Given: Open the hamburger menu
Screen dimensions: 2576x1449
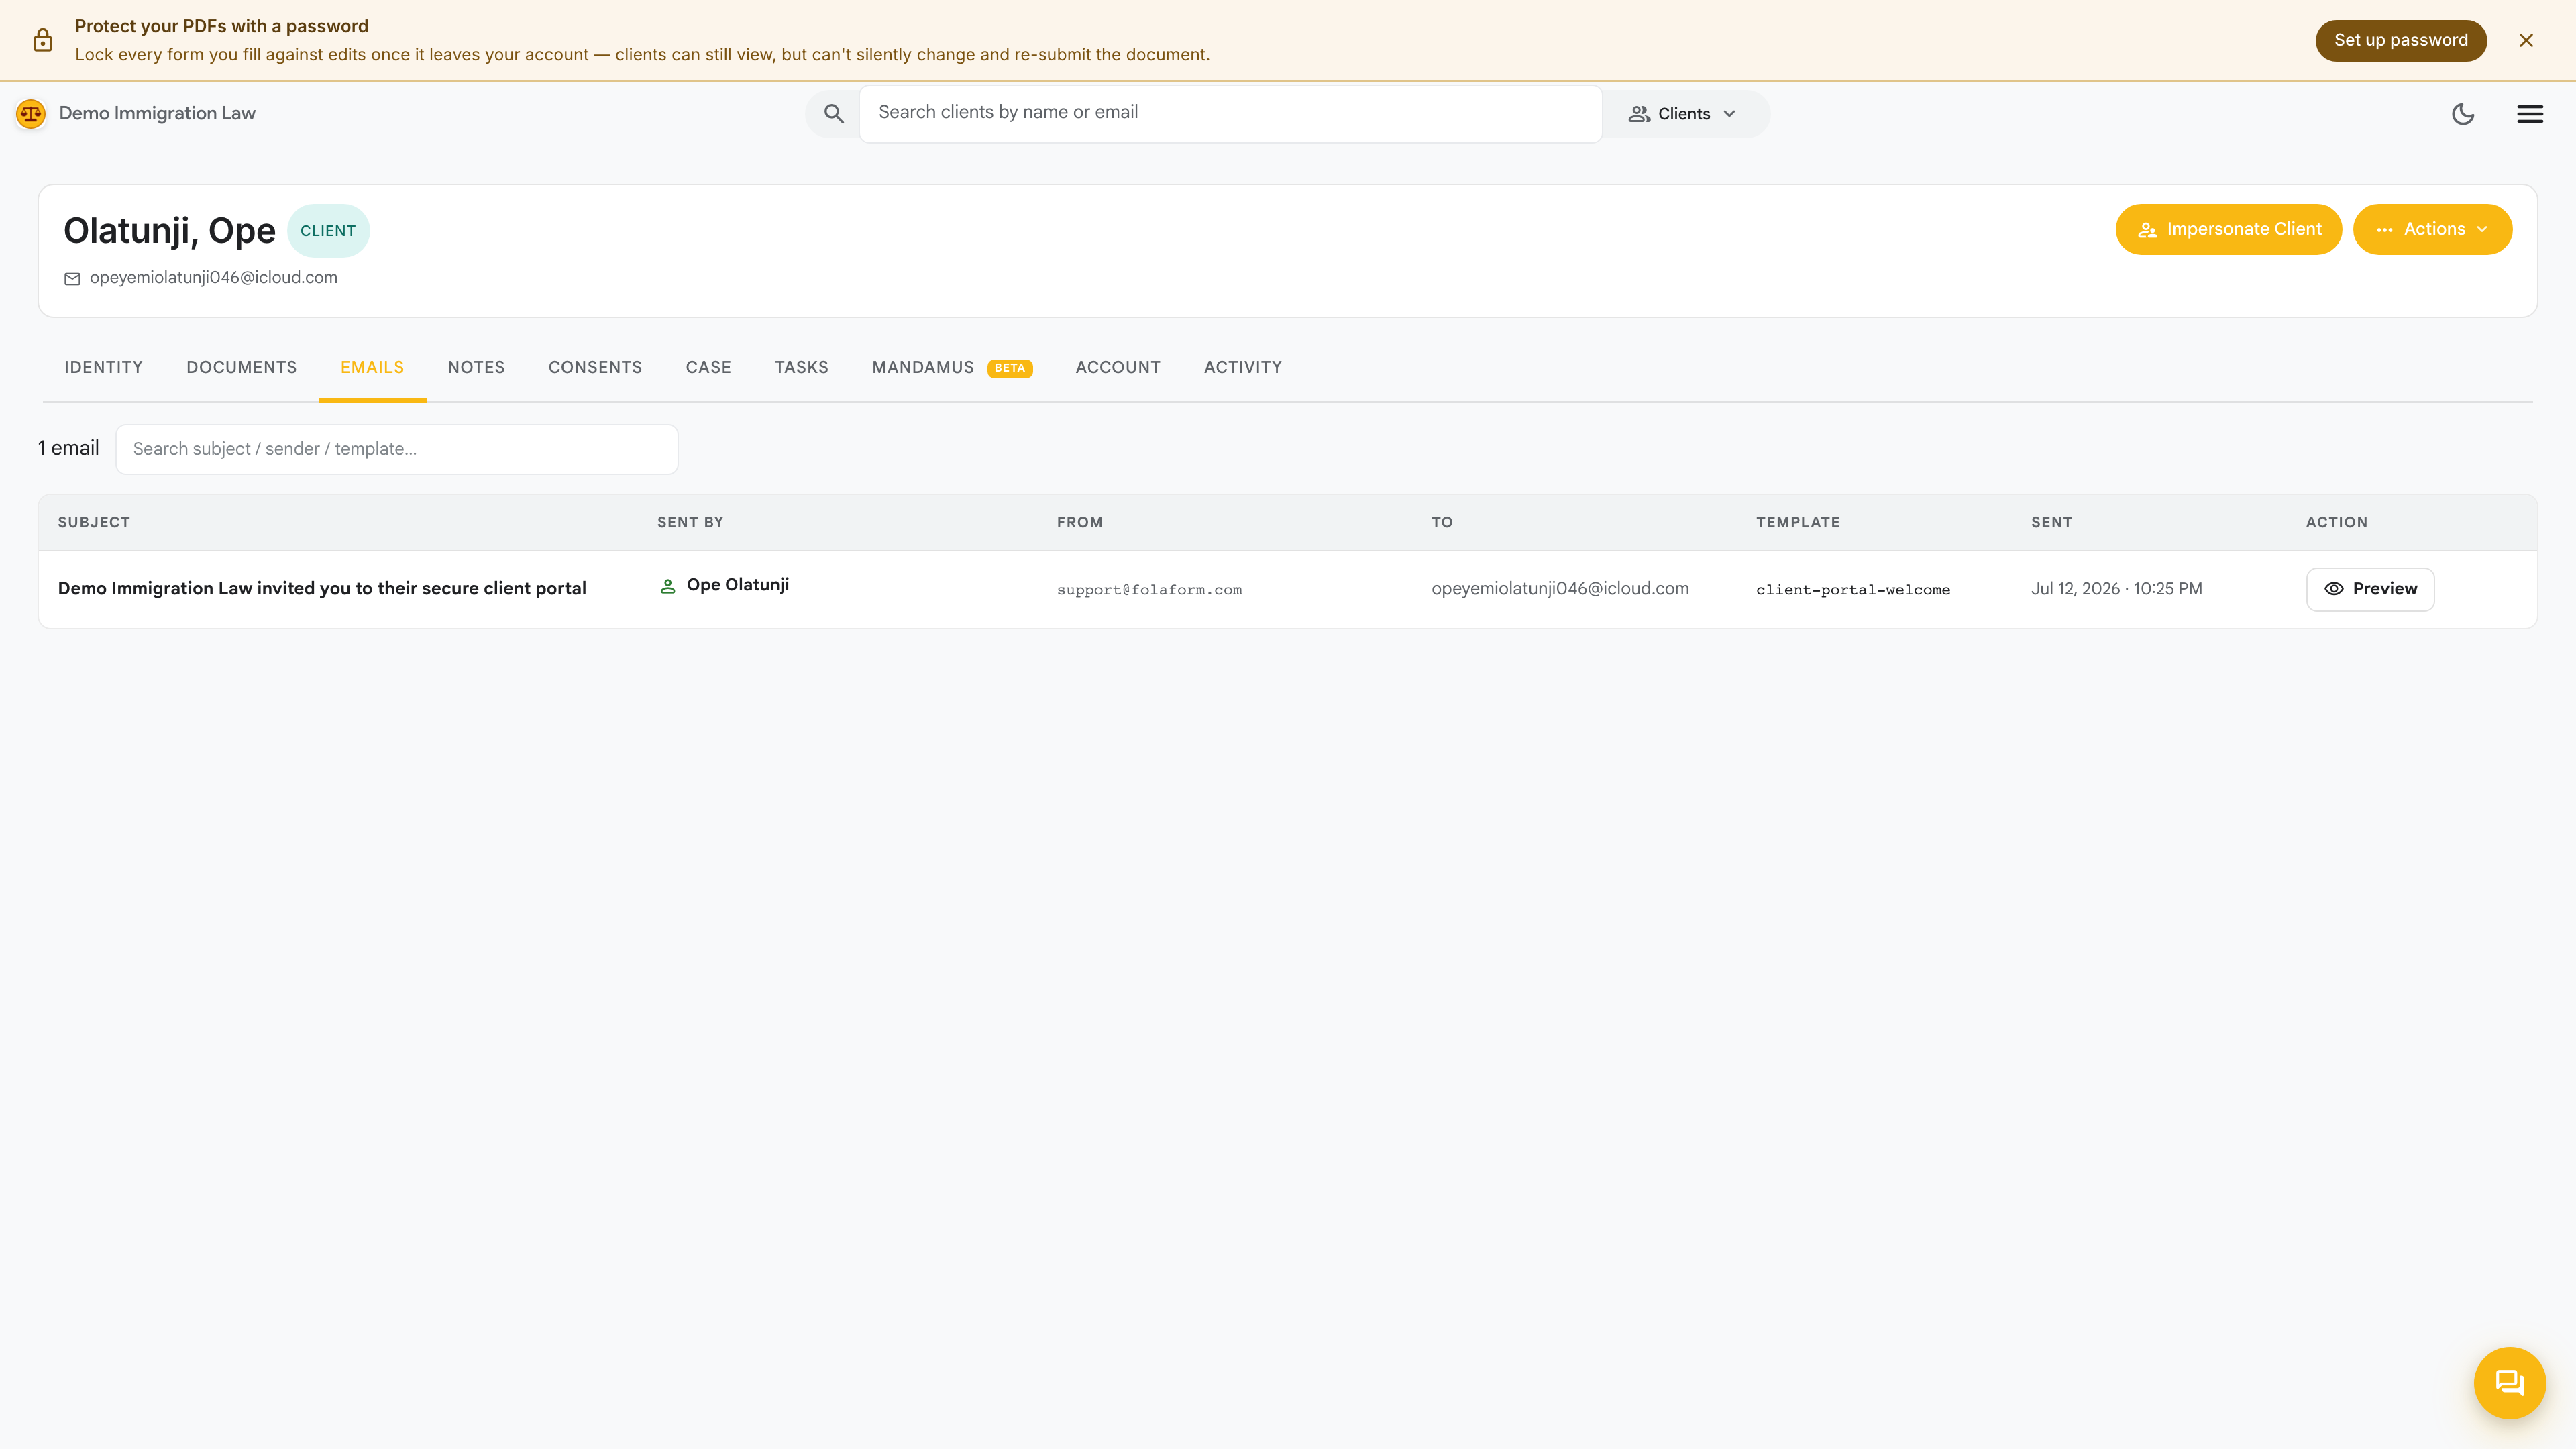Looking at the screenshot, I should click(2530, 114).
